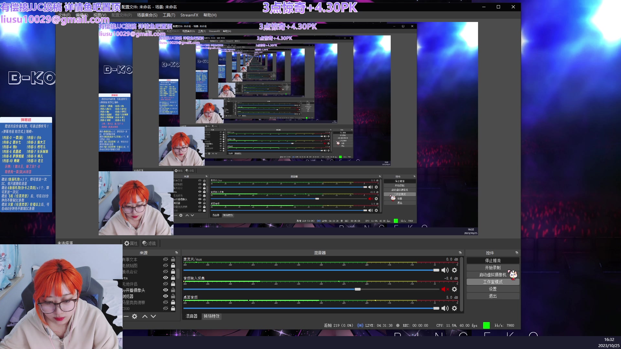Image resolution: width=621 pixels, height=349 pixels.
Task: Hide the vts source via eye icon
Action: [x=166, y=278]
